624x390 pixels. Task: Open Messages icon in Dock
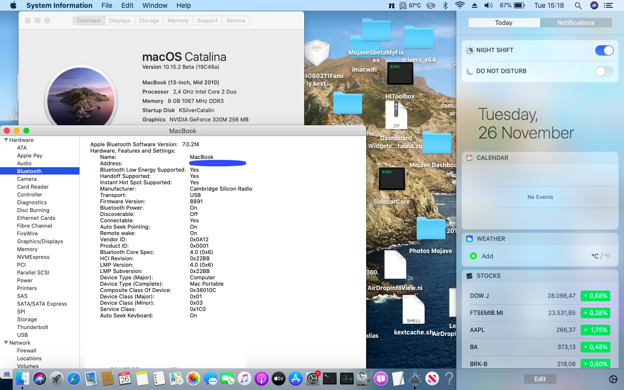coord(211,378)
